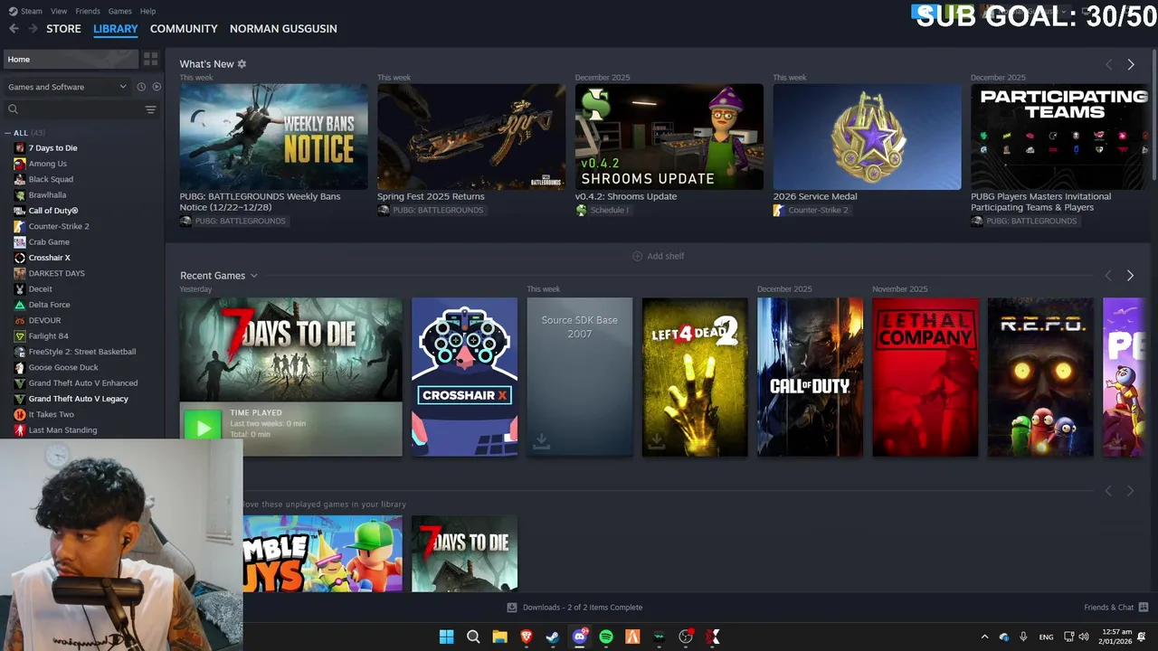Open Spring Fest 2025 Returns news
1158x651 pixels.
[x=471, y=137]
